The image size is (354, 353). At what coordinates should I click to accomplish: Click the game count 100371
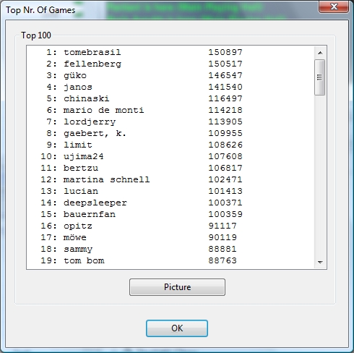point(225,203)
